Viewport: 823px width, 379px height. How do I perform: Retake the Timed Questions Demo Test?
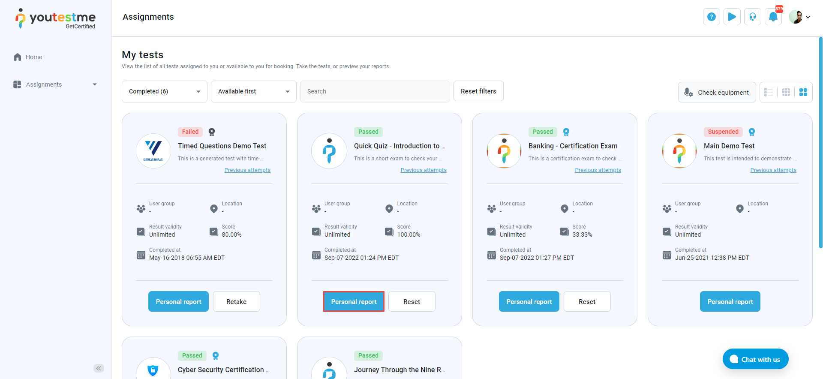[236, 301]
